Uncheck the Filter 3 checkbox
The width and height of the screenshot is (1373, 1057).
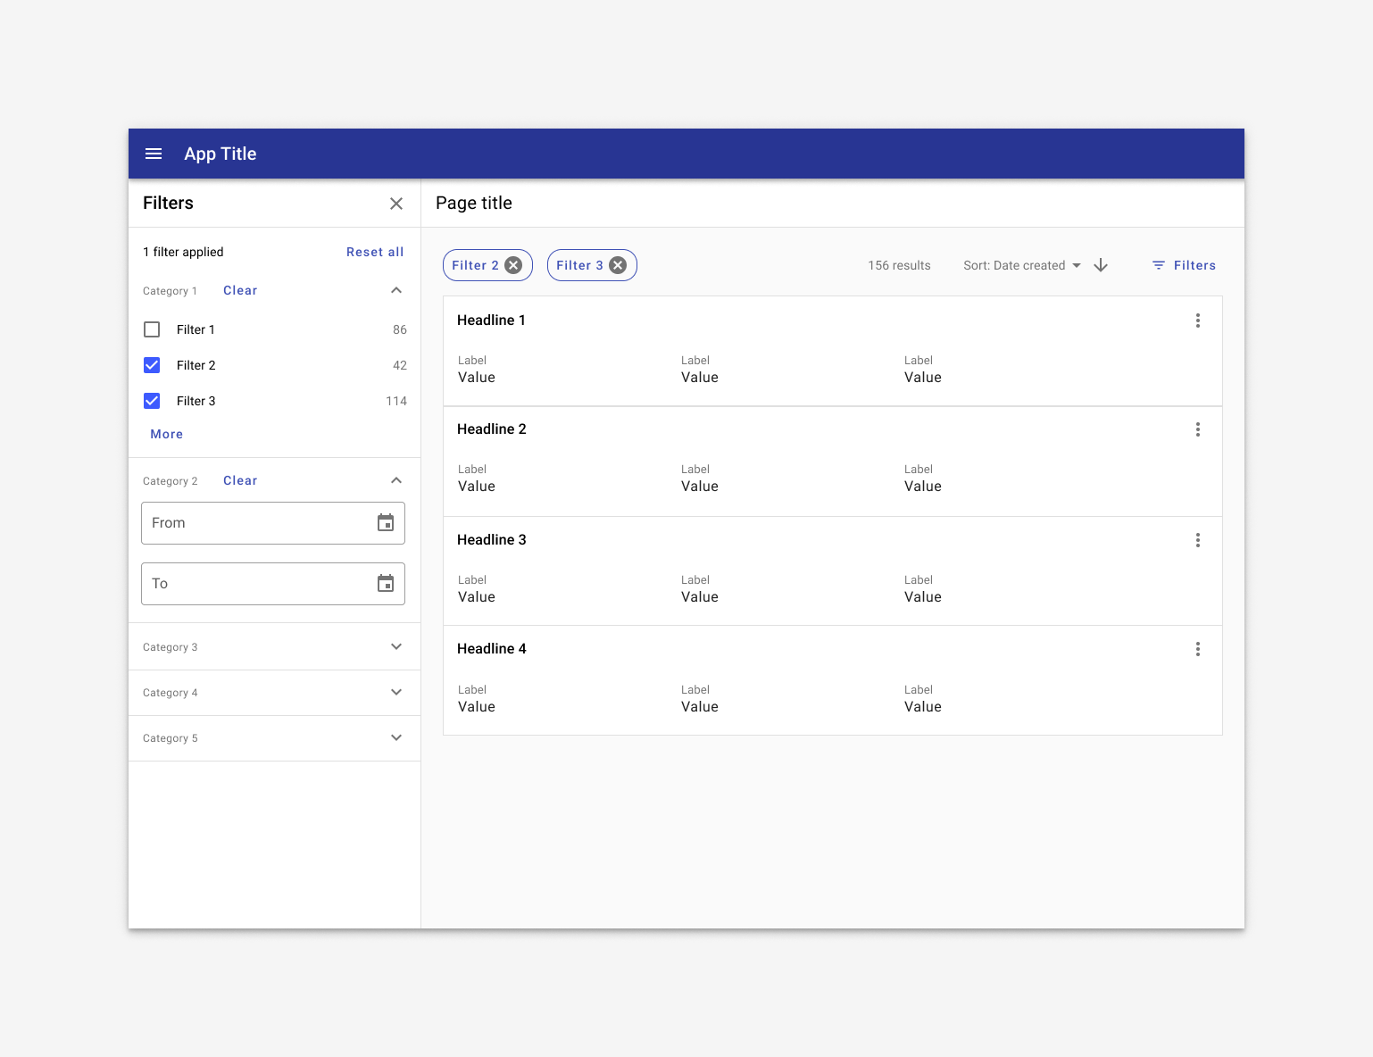tap(152, 401)
